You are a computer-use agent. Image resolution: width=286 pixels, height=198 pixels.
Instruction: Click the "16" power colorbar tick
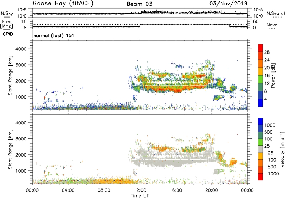(267, 76)
